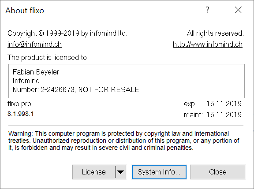Open System Info
Image resolution: width=254 pixels, height=189 pixels.
[x=159, y=172]
